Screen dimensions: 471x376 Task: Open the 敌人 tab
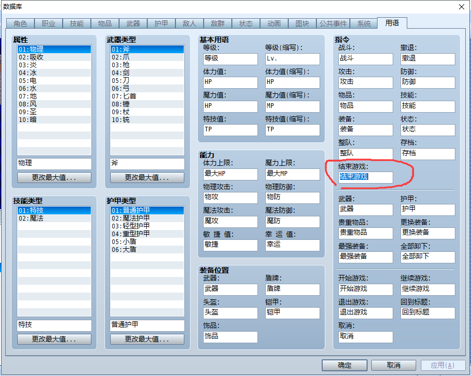190,23
